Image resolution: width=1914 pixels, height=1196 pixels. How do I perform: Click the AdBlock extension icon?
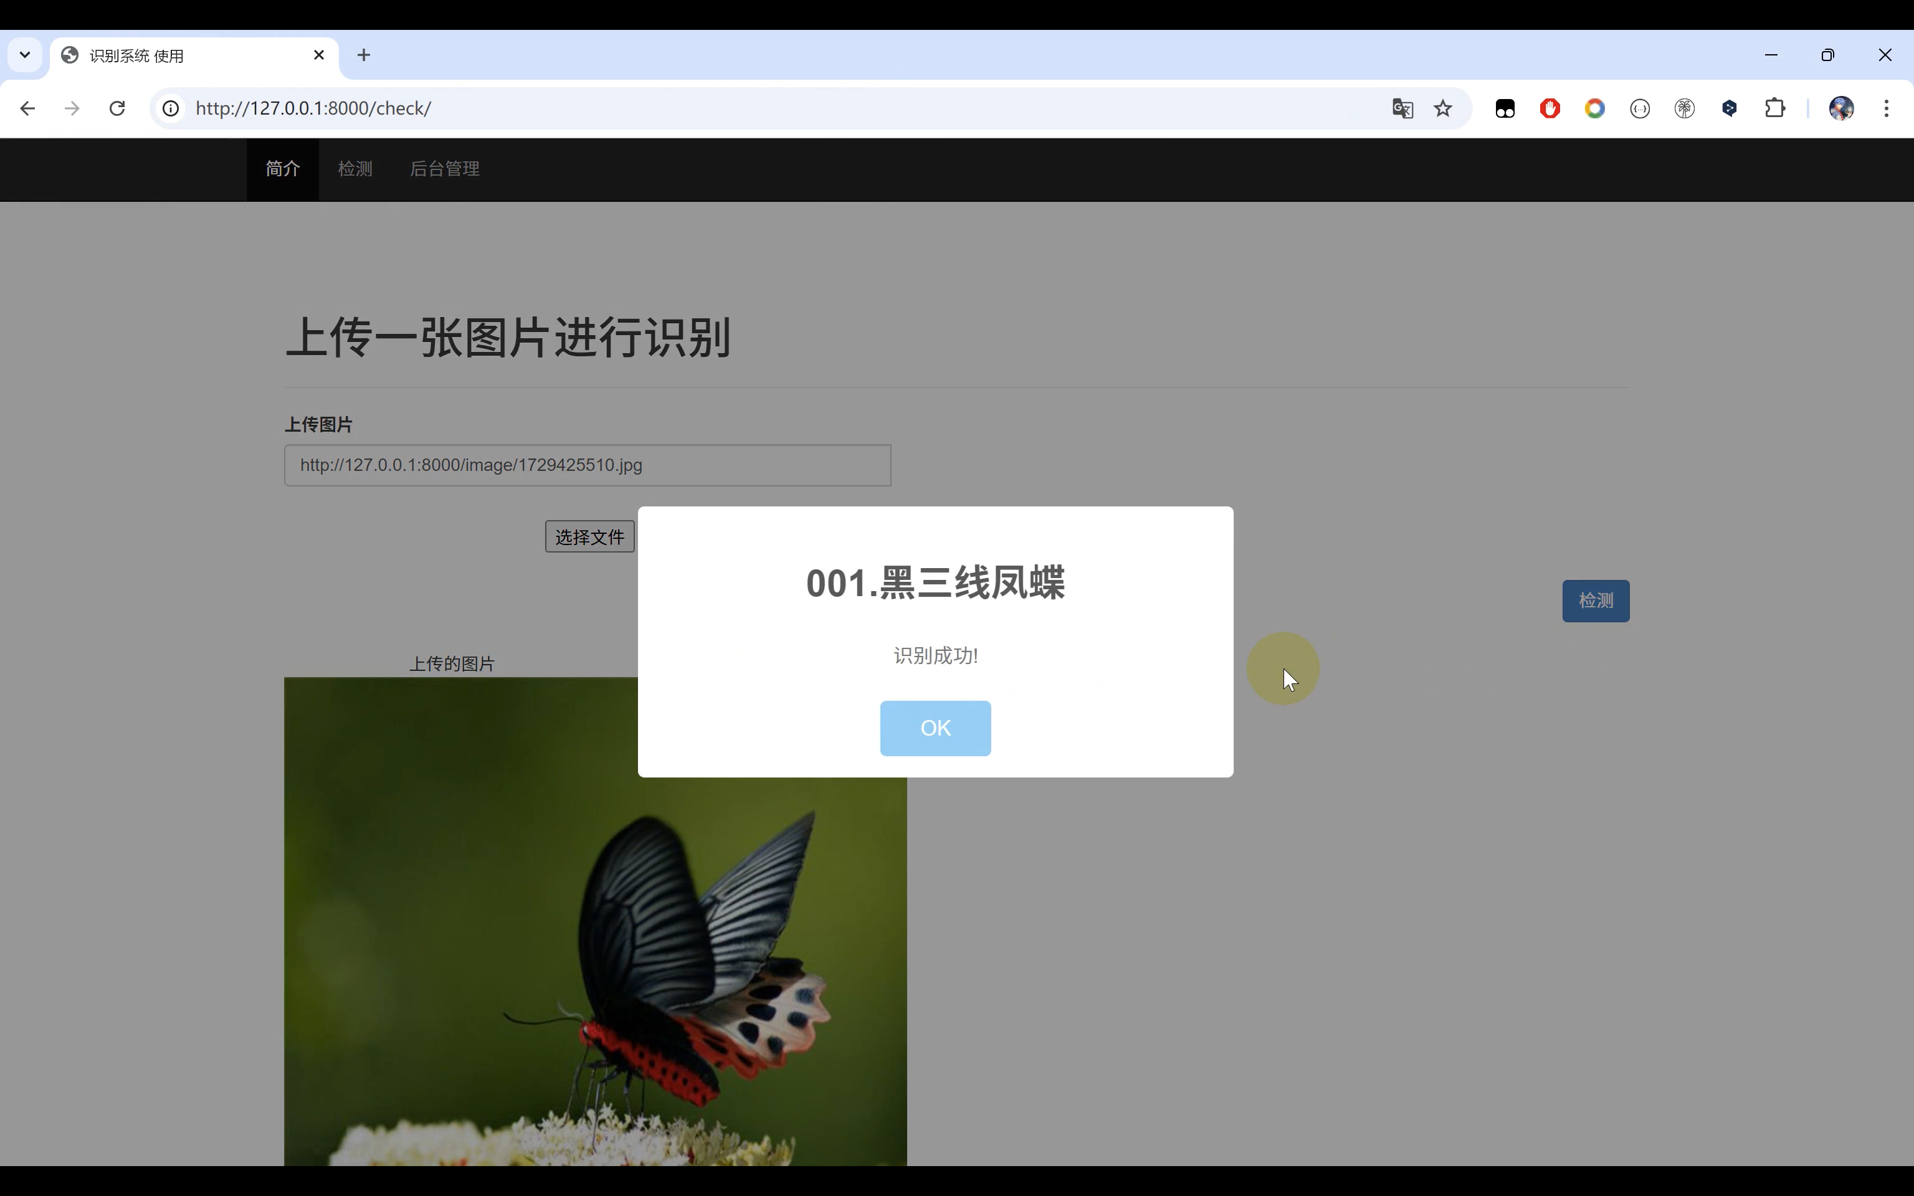point(1549,108)
